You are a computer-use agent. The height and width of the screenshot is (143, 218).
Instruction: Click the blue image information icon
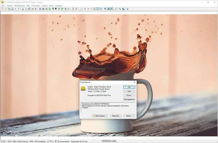(40, 9)
